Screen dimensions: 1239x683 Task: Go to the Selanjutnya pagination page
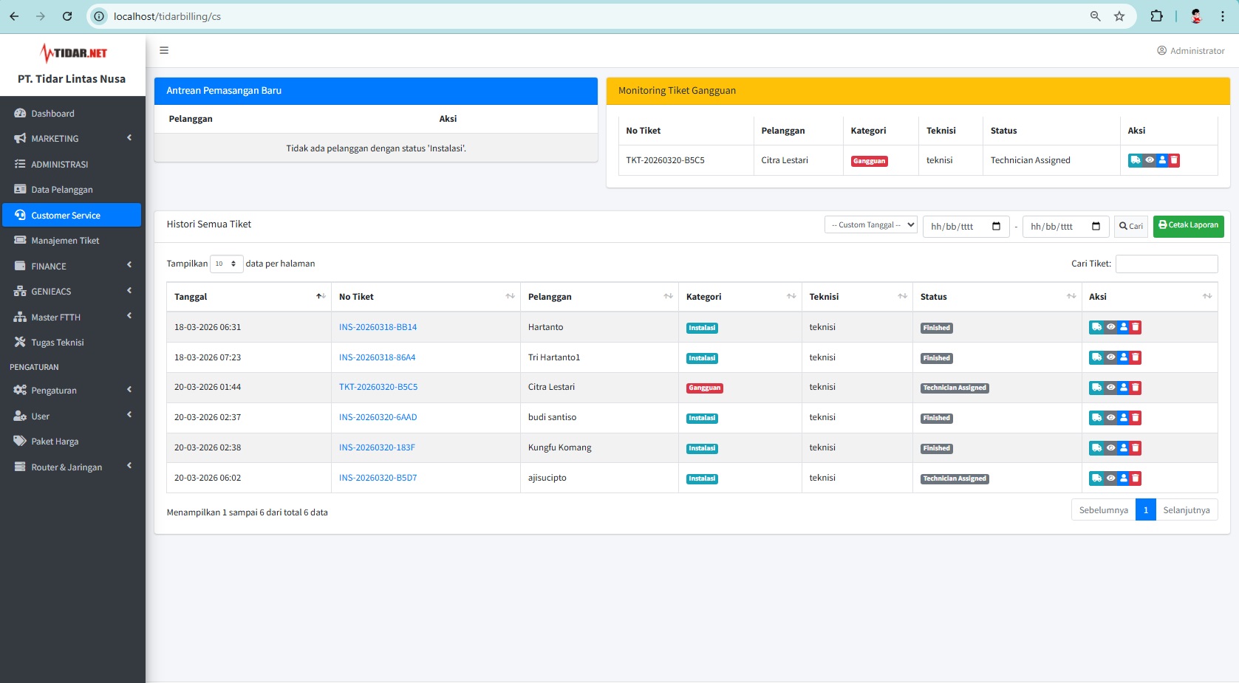(x=1187, y=510)
